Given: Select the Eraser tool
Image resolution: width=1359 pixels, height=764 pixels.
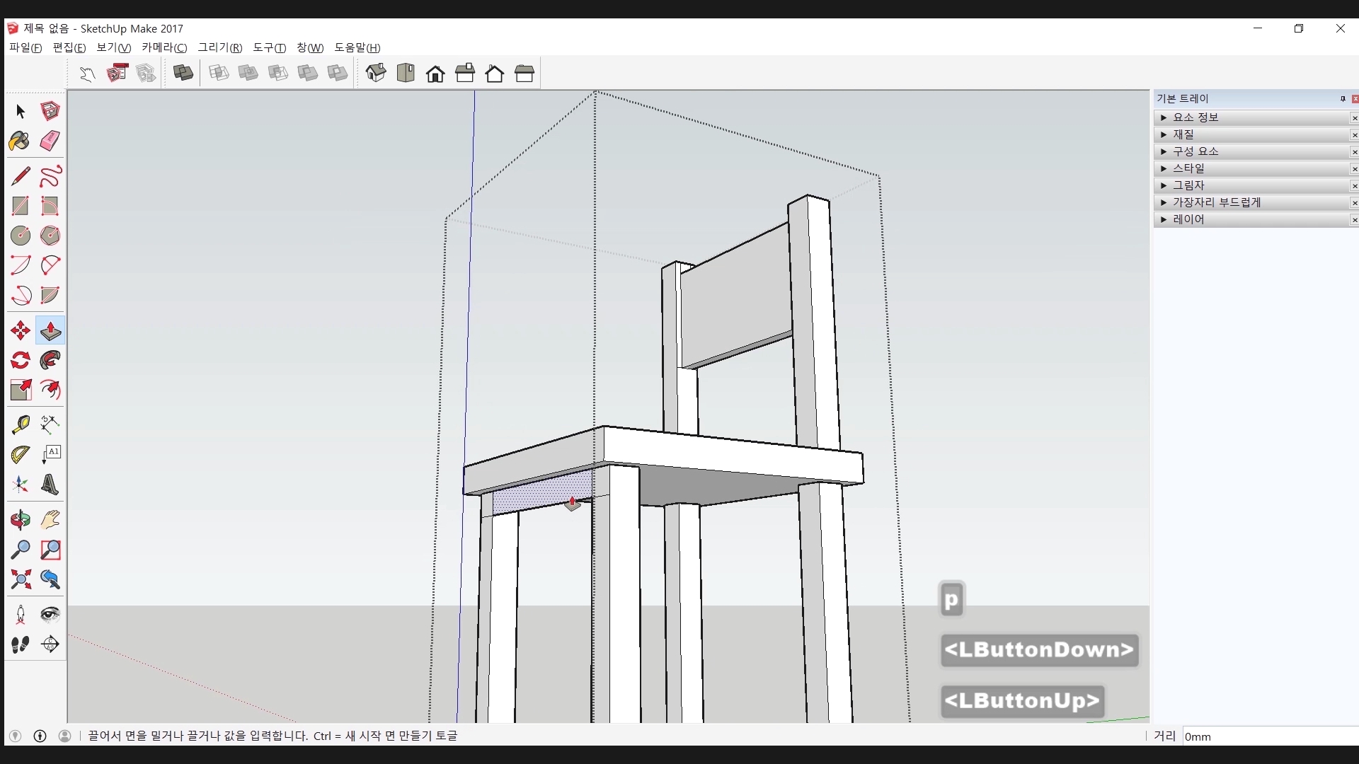Looking at the screenshot, I should [50, 141].
